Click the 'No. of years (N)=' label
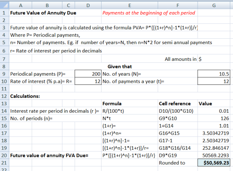The image size is (233, 171). point(121,74)
